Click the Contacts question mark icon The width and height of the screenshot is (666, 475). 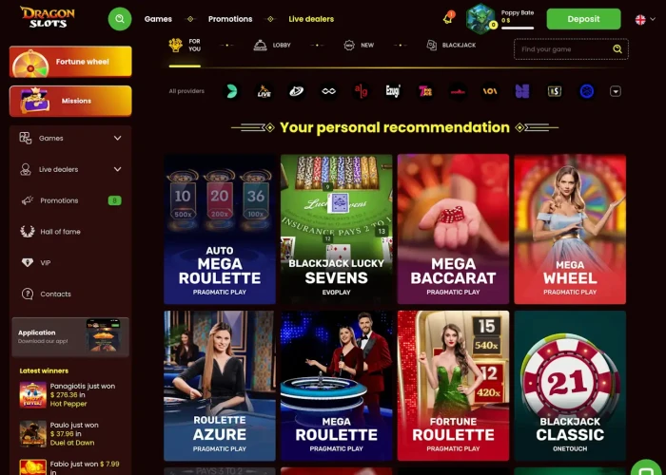pos(28,294)
